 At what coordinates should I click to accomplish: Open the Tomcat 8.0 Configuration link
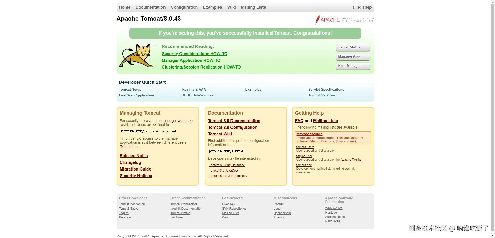[233, 127]
